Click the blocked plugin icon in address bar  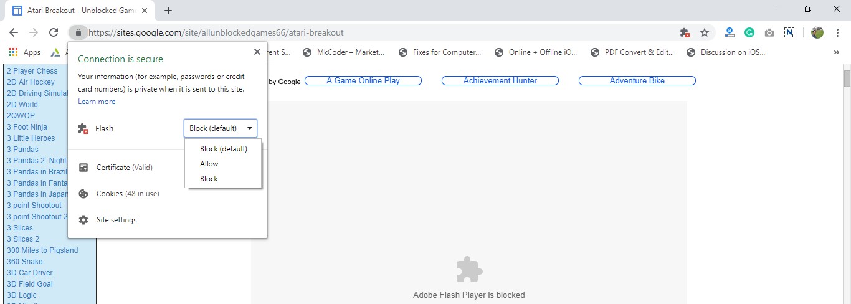tap(685, 32)
